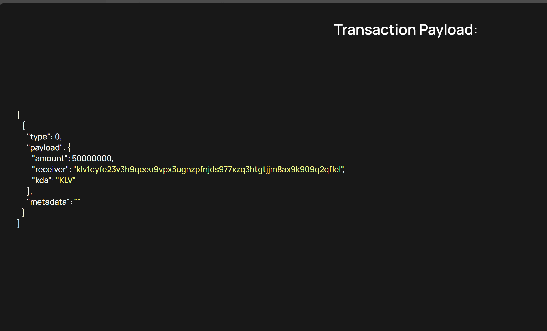
Task: Click the empty metadata string value
Action: click(x=77, y=202)
